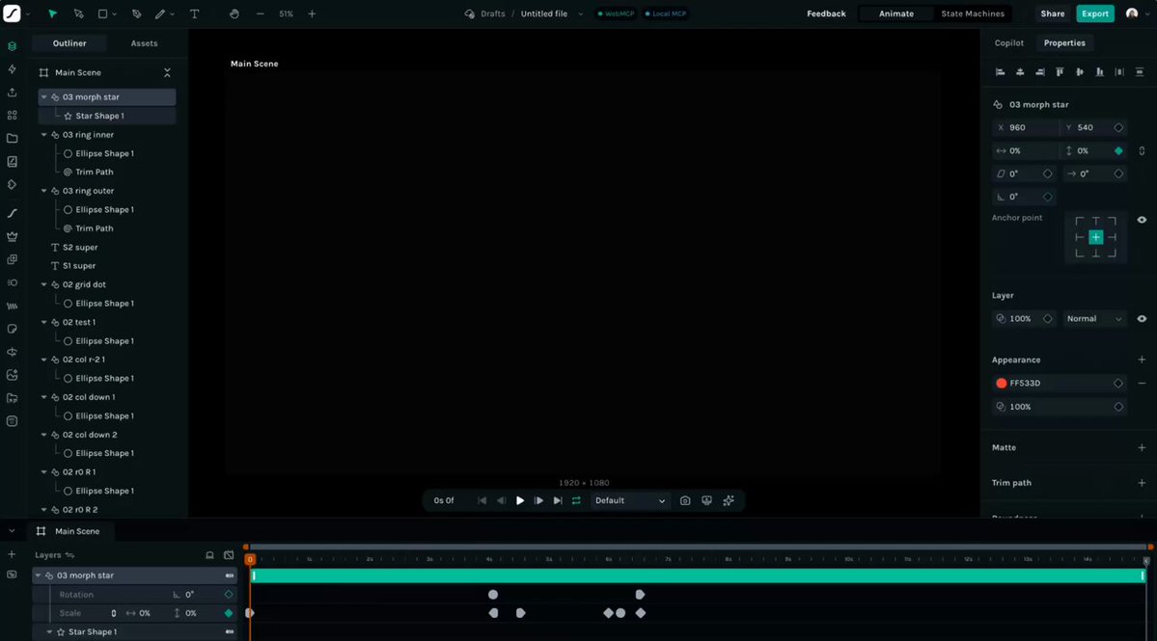Switch to the Copilot tab
1157x641 pixels.
(x=1008, y=42)
